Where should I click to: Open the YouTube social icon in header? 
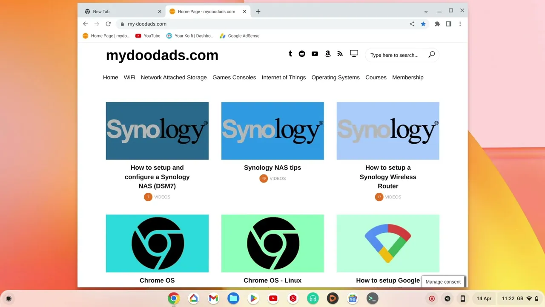coord(315,54)
